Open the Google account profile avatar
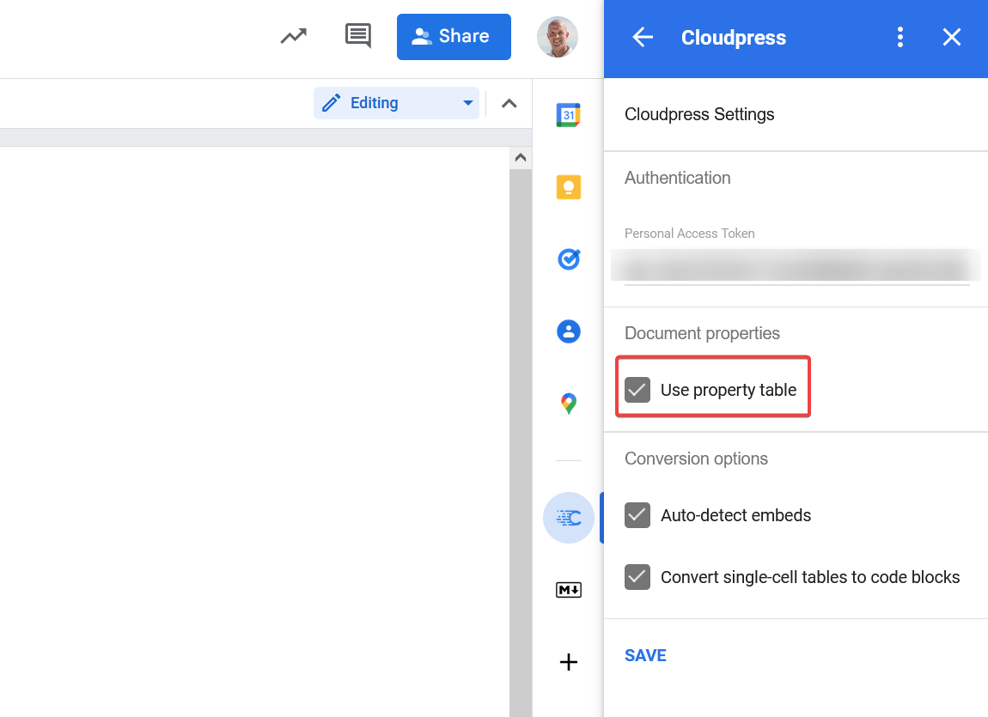This screenshot has width=988, height=717. pyautogui.click(x=557, y=37)
